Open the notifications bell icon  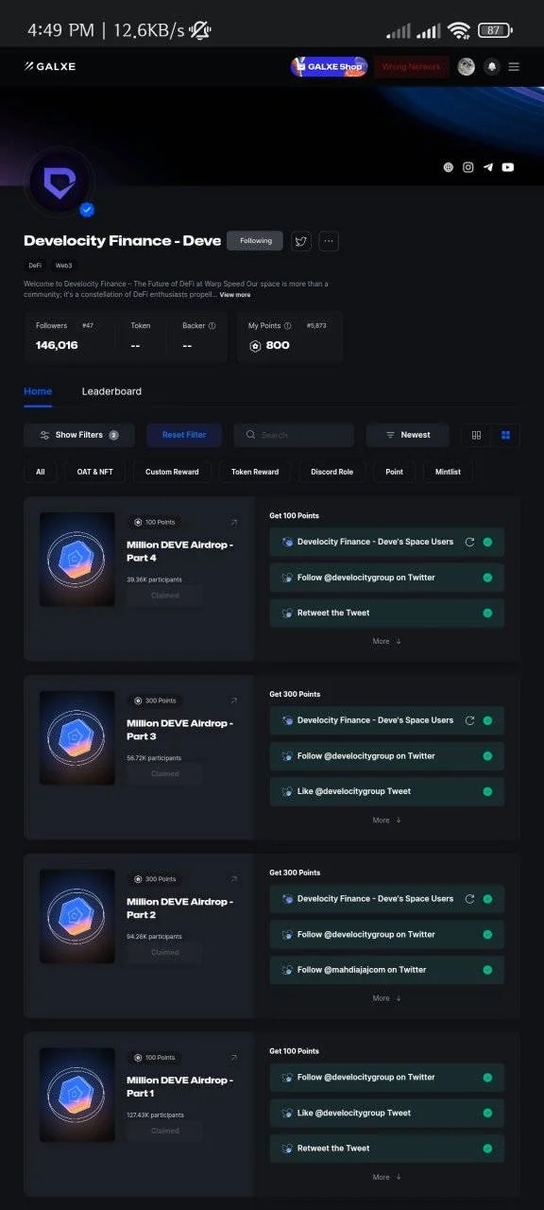click(x=491, y=66)
